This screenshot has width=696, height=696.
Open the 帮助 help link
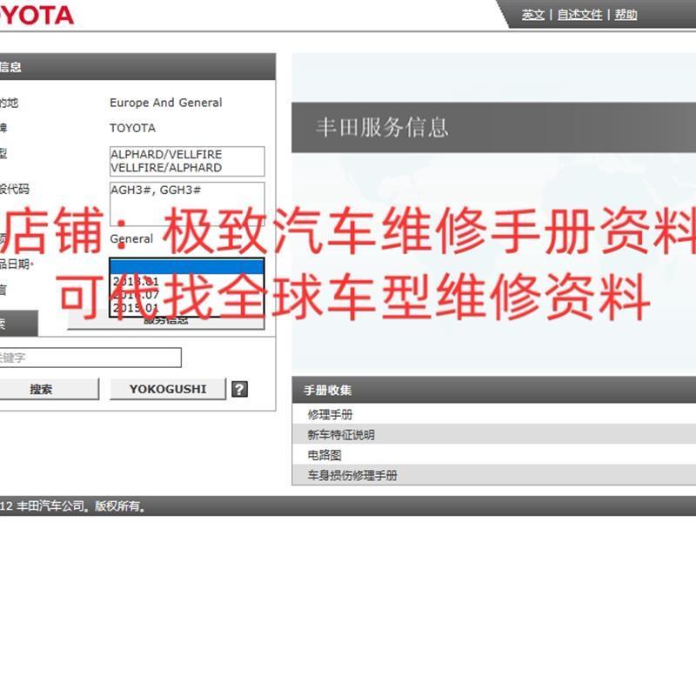pyautogui.click(x=626, y=15)
